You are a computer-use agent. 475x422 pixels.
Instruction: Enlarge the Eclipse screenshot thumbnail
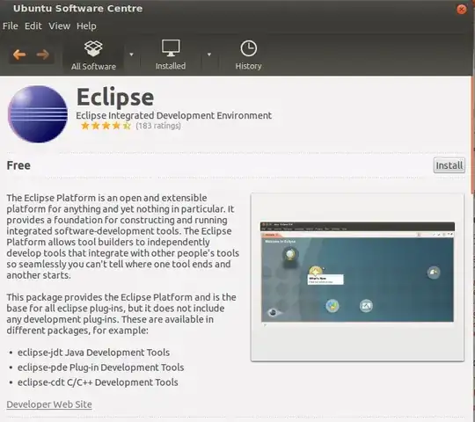pos(357,277)
